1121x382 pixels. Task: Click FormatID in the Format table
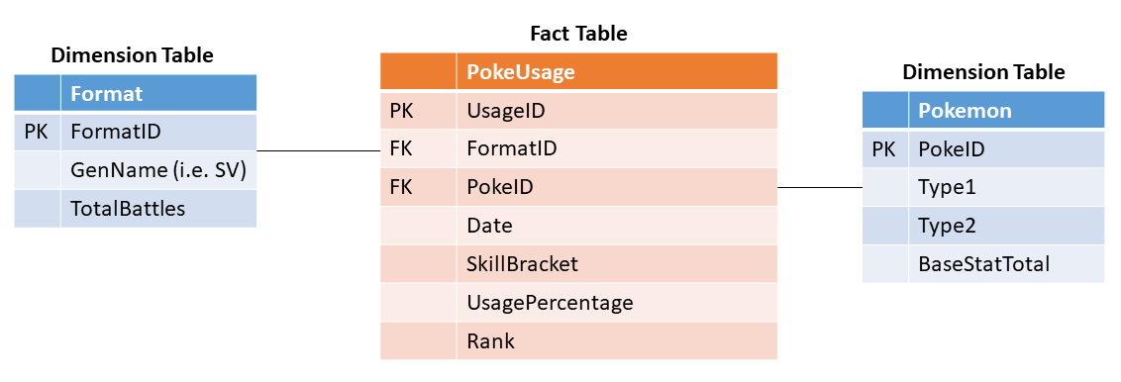click(x=135, y=132)
